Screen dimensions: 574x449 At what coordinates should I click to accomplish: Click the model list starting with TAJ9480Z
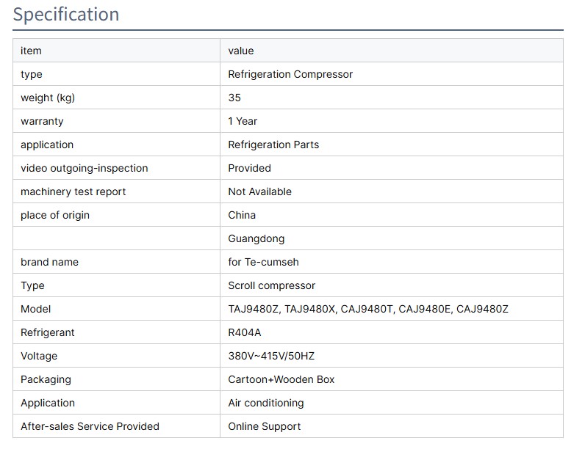[x=367, y=309]
